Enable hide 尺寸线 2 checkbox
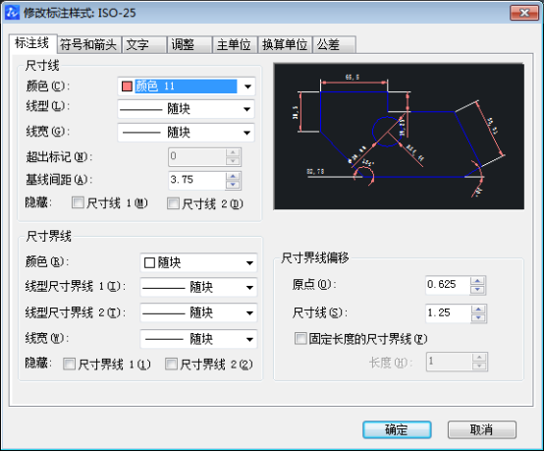 173,203
